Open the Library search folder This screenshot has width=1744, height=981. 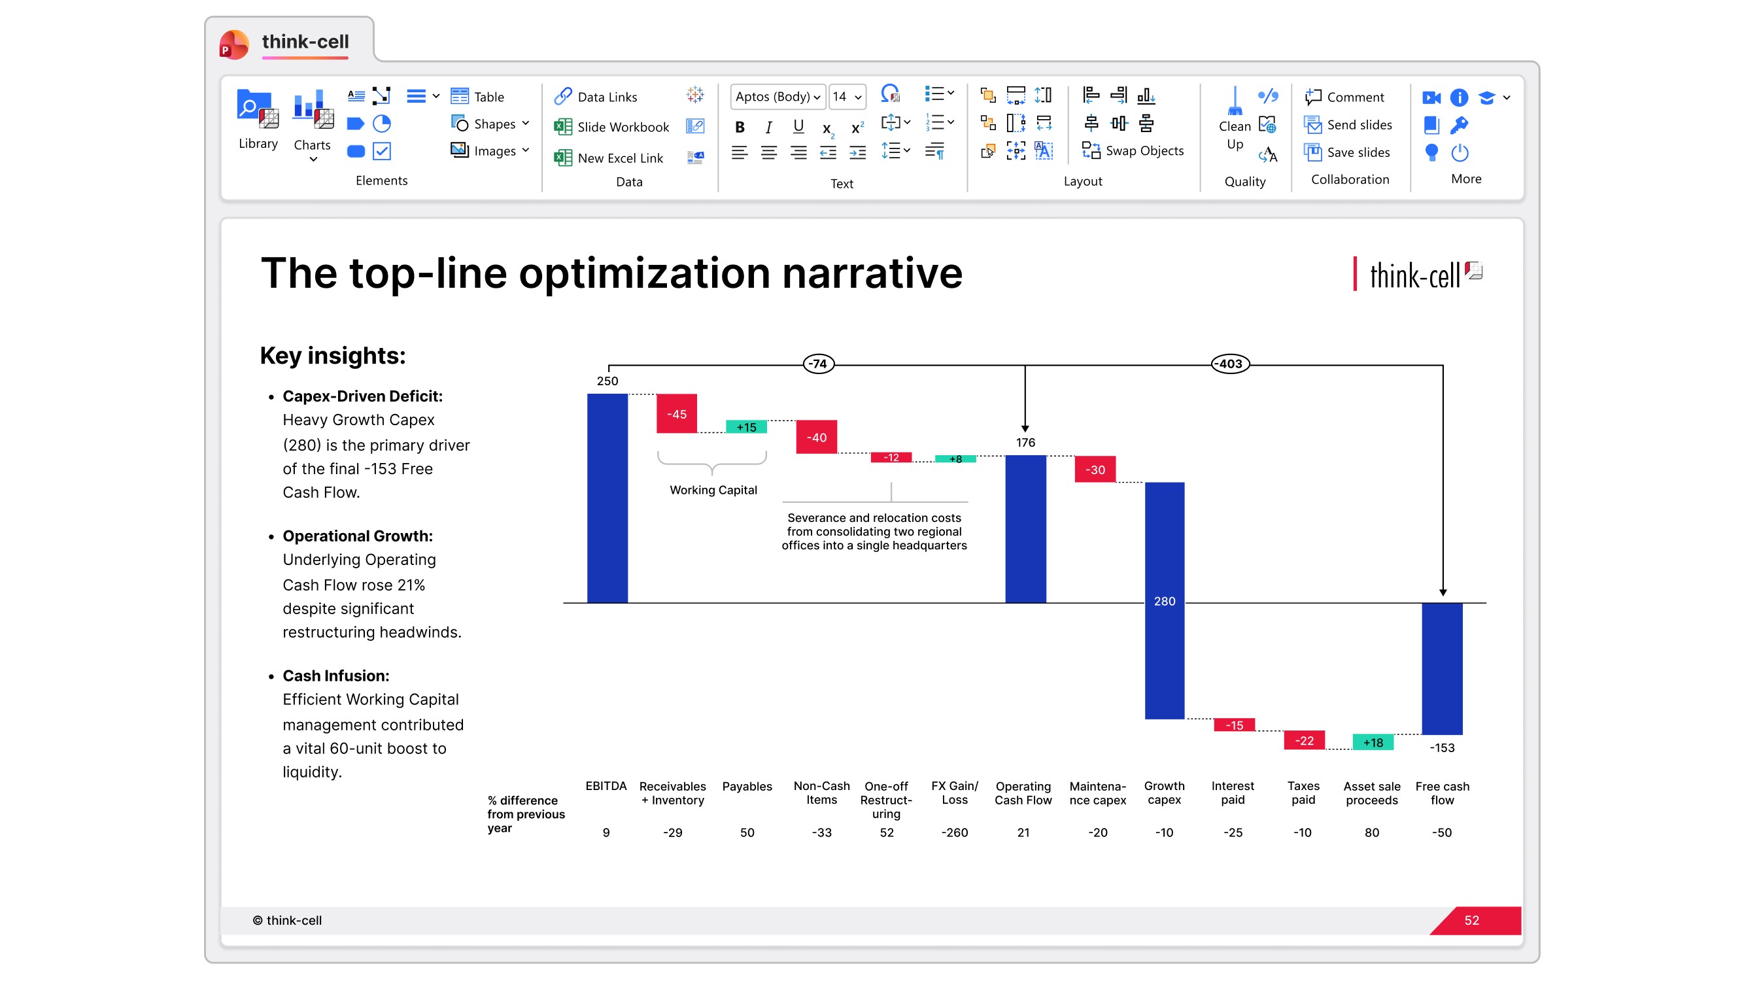coord(257,110)
